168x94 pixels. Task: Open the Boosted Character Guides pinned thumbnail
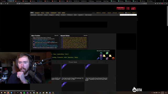97,70
